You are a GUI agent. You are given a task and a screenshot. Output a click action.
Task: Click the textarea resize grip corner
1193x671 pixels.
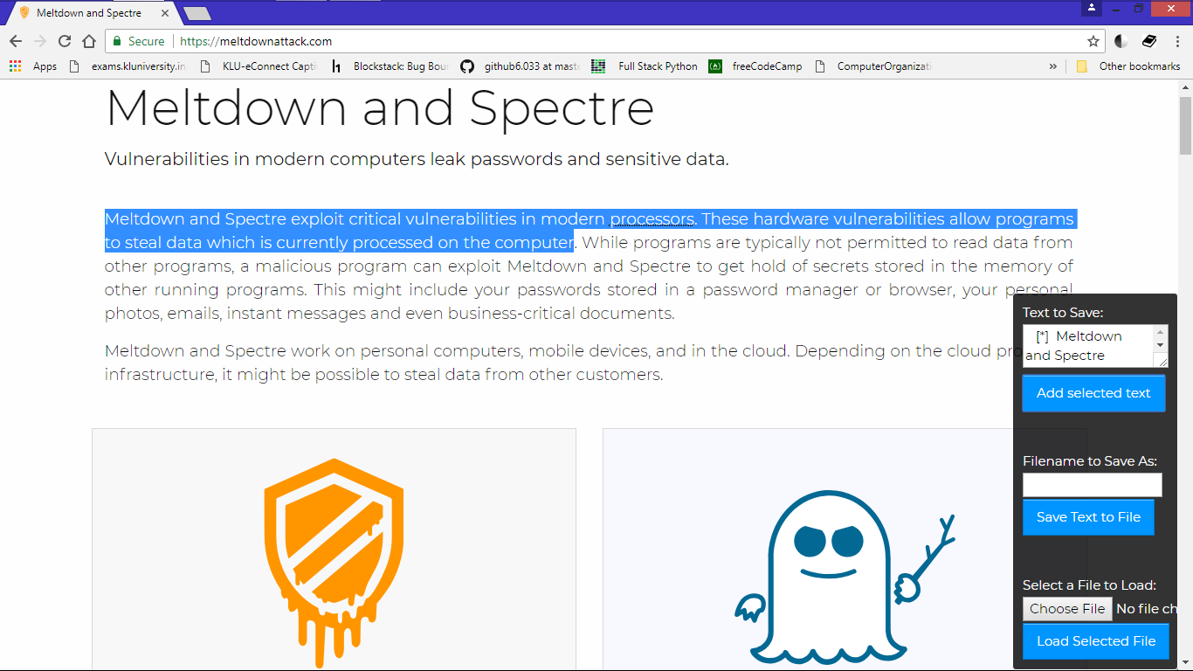[x=1161, y=361]
